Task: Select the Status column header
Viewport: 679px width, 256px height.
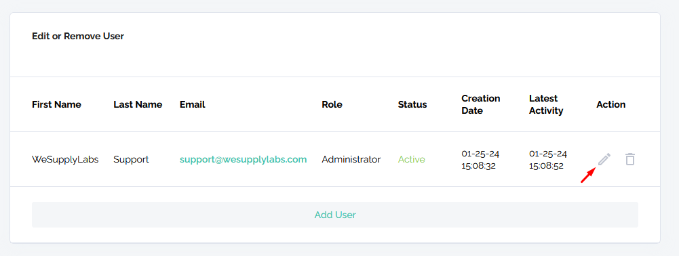Action: pyautogui.click(x=412, y=105)
